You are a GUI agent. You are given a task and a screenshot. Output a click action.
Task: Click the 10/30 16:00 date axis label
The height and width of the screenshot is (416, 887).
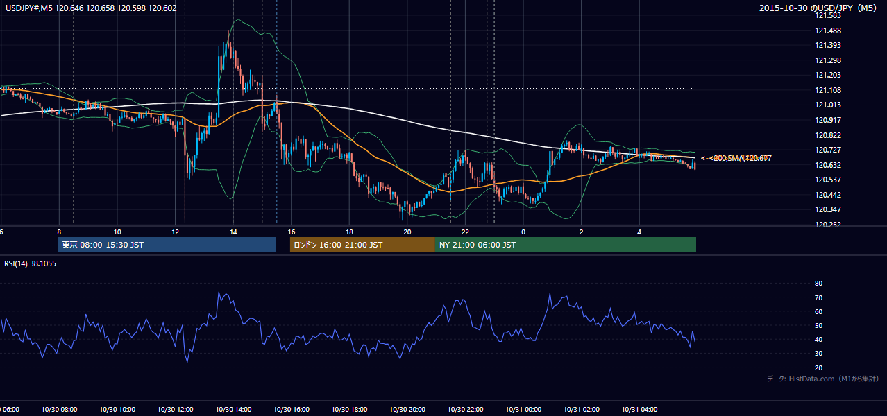coord(291,410)
